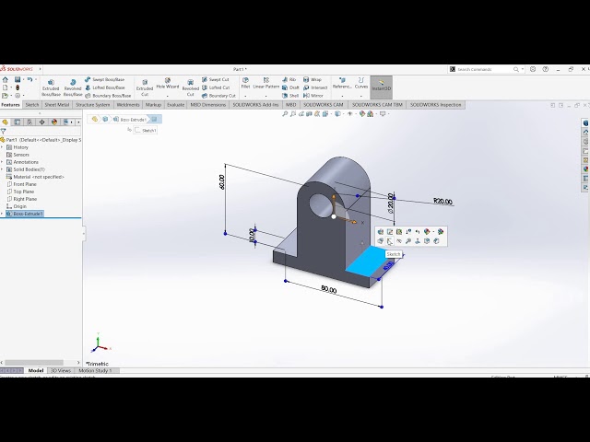
Task: Click Sketch1 in the breadcrumb
Action: click(146, 131)
